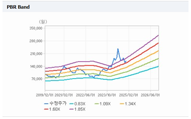
Task: Click the 2026/06/01 x-axis label
Action: 150,95
